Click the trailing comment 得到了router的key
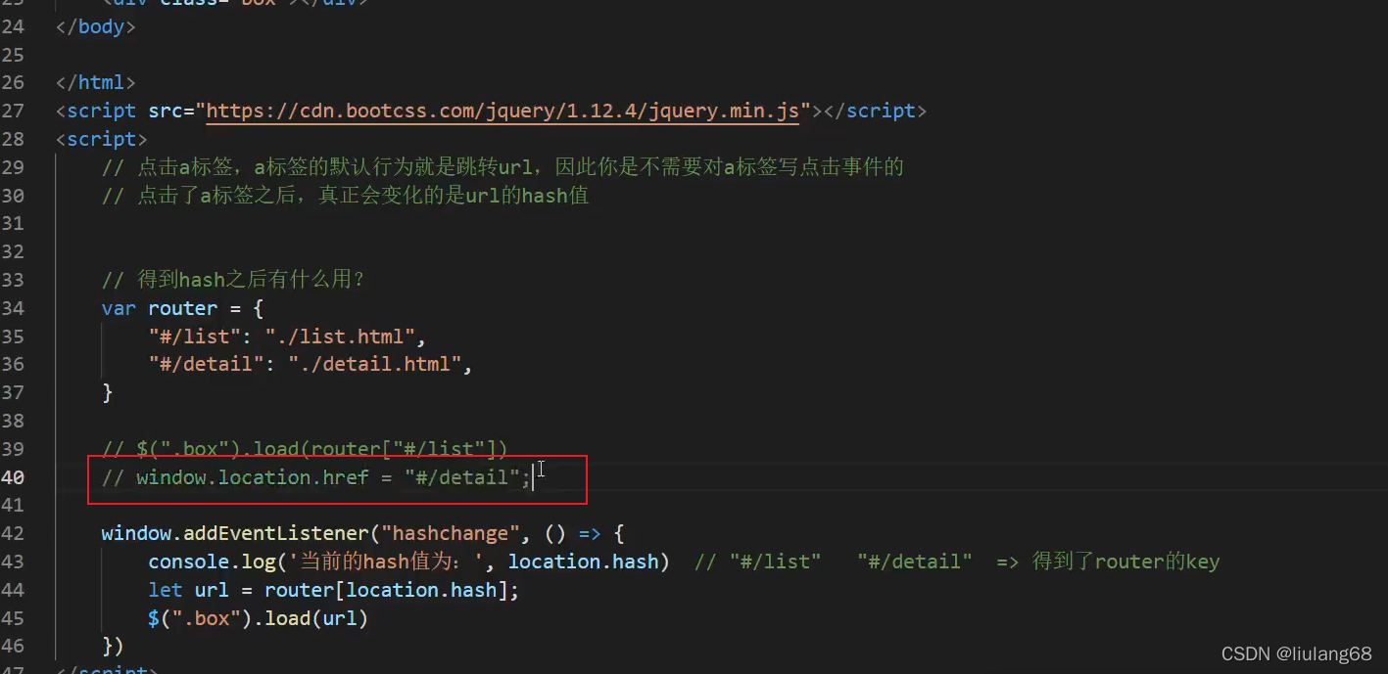The width and height of the screenshot is (1388, 674). 1126,562
